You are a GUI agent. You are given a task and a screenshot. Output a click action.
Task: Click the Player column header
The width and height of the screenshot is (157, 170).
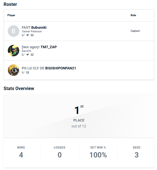pos(11,15)
